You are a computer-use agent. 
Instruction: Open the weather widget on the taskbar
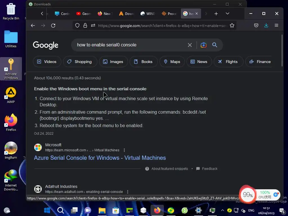[7, 210]
